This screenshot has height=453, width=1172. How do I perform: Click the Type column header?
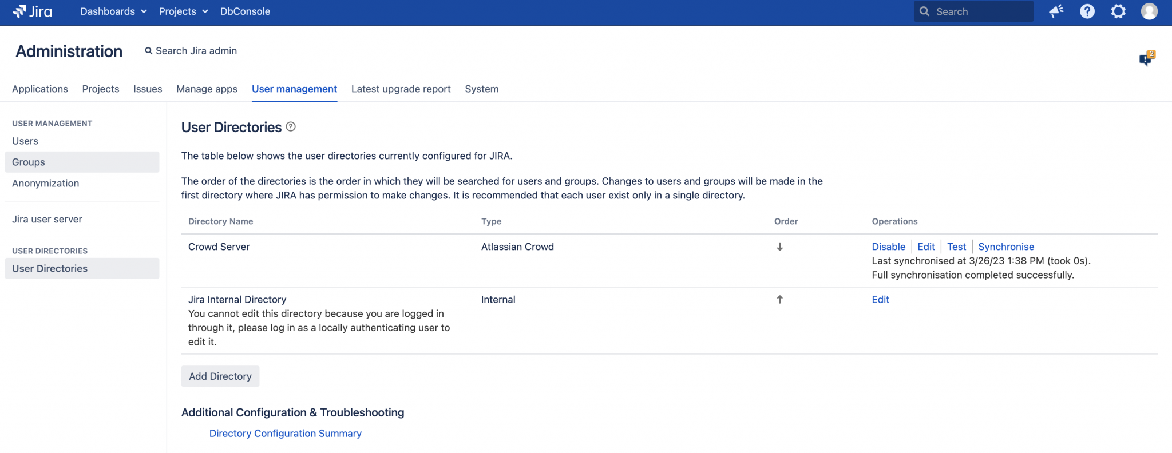coord(491,221)
